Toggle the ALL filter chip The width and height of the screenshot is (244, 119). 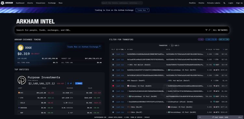[x=201, y=40]
